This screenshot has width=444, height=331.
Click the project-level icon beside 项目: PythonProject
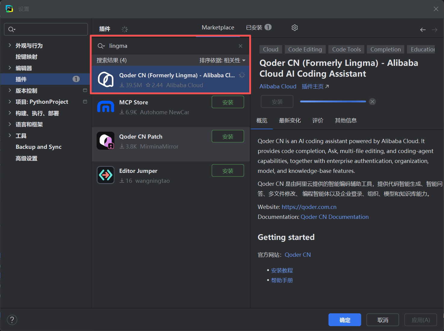click(85, 102)
